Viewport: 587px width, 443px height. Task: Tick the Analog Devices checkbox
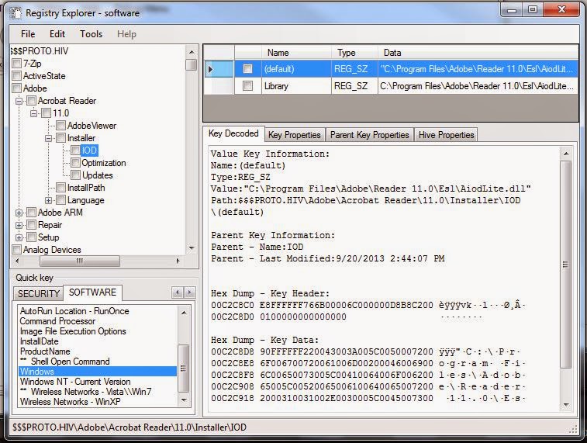pos(16,249)
